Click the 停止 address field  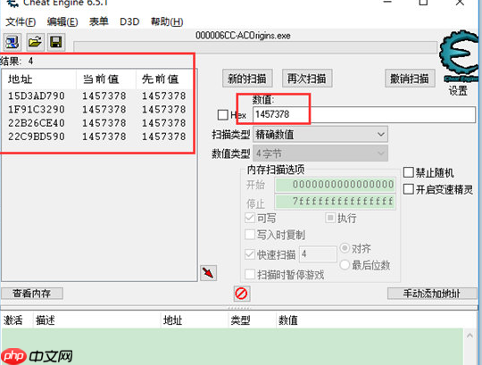pyautogui.click(x=335, y=202)
